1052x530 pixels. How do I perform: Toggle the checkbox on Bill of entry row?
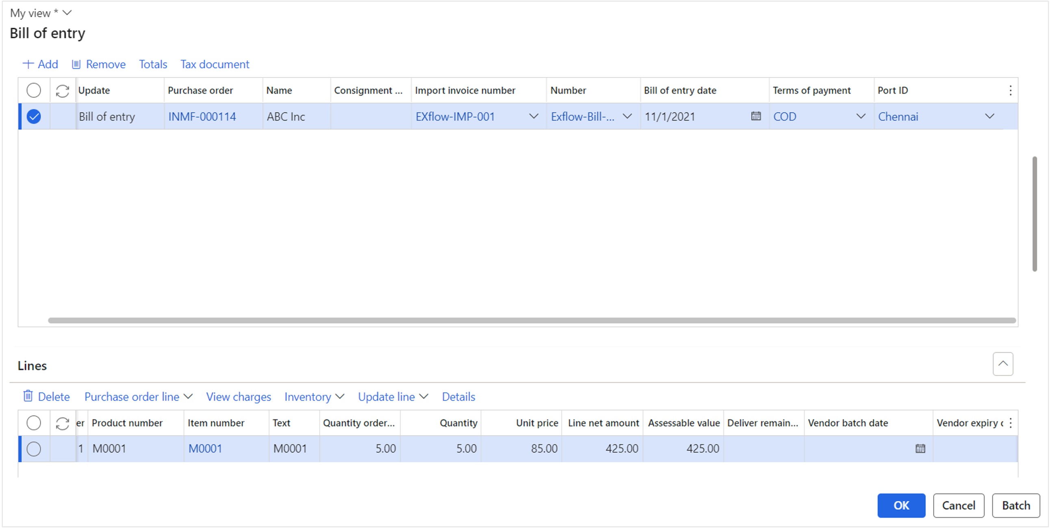(x=34, y=116)
